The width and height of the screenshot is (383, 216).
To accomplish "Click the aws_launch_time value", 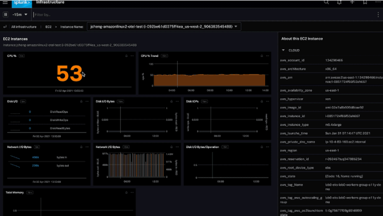I will click(x=348, y=133).
